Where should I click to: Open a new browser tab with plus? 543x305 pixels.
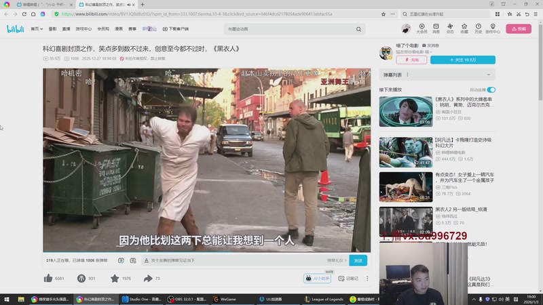[x=143, y=5]
